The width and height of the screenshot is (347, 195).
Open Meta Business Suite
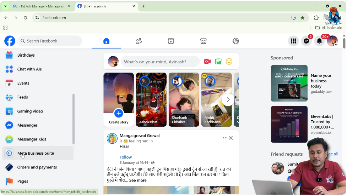(38, 153)
